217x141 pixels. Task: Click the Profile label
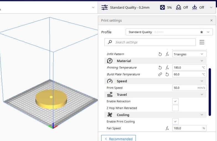pyautogui.click(x=106, y=32)
